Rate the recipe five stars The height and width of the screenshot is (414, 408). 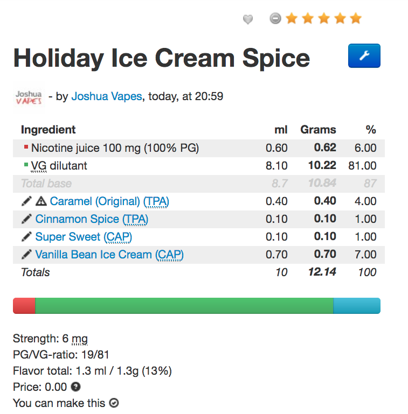tap(356, 19)
